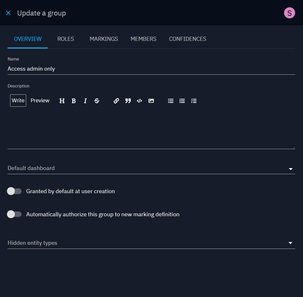The width and height of the screenshot is (303, 297).
Task: Insert a link in the description
Action: (x=116, y=101)
